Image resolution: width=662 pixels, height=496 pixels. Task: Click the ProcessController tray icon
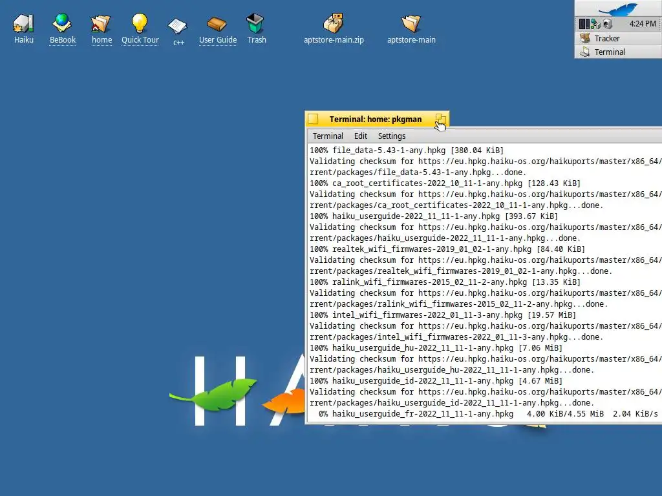click(584, 24)
